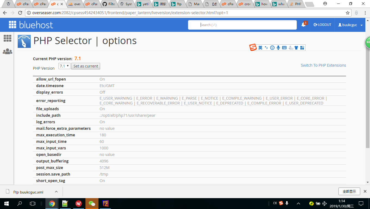Click Switch To PHP Extensions link

point(323,65)
